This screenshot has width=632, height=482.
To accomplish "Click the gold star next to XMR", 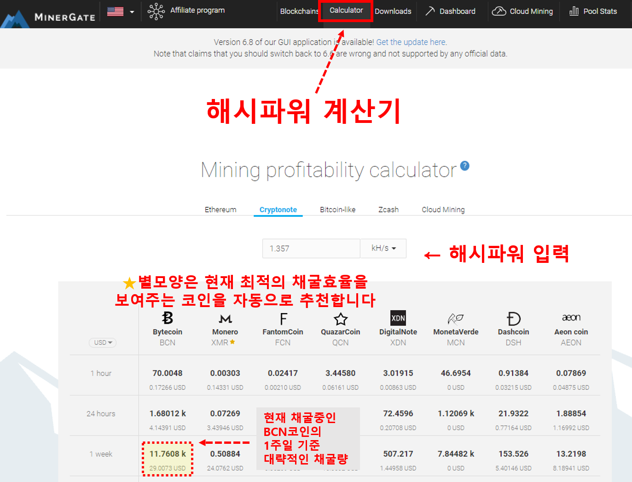I will pos(232,342).
